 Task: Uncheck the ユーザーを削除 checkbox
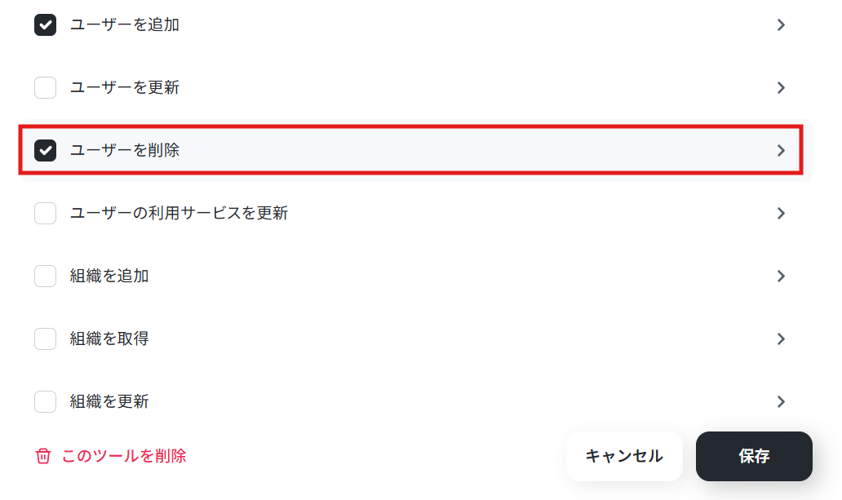(x=45, y=150)
